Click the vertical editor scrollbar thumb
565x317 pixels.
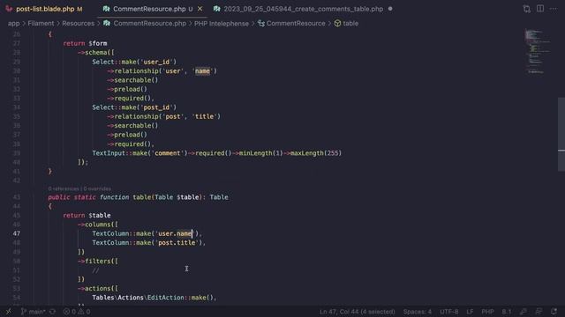pyautogui.click(x=561, y=134)
